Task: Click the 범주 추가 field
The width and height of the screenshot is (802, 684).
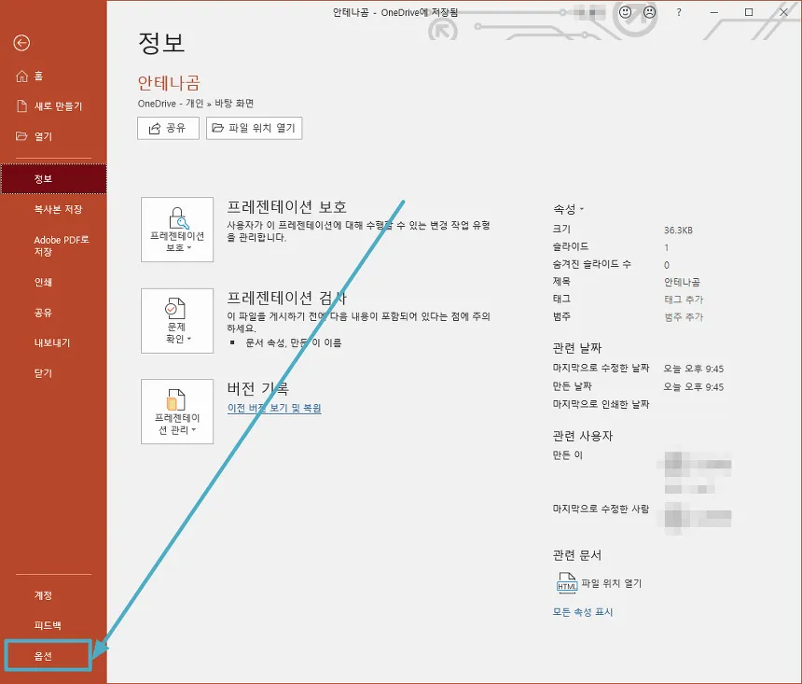Action: (684, 317)
